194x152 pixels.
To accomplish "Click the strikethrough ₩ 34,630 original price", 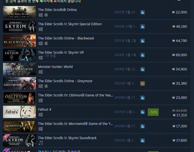I will tap(179, 110).
